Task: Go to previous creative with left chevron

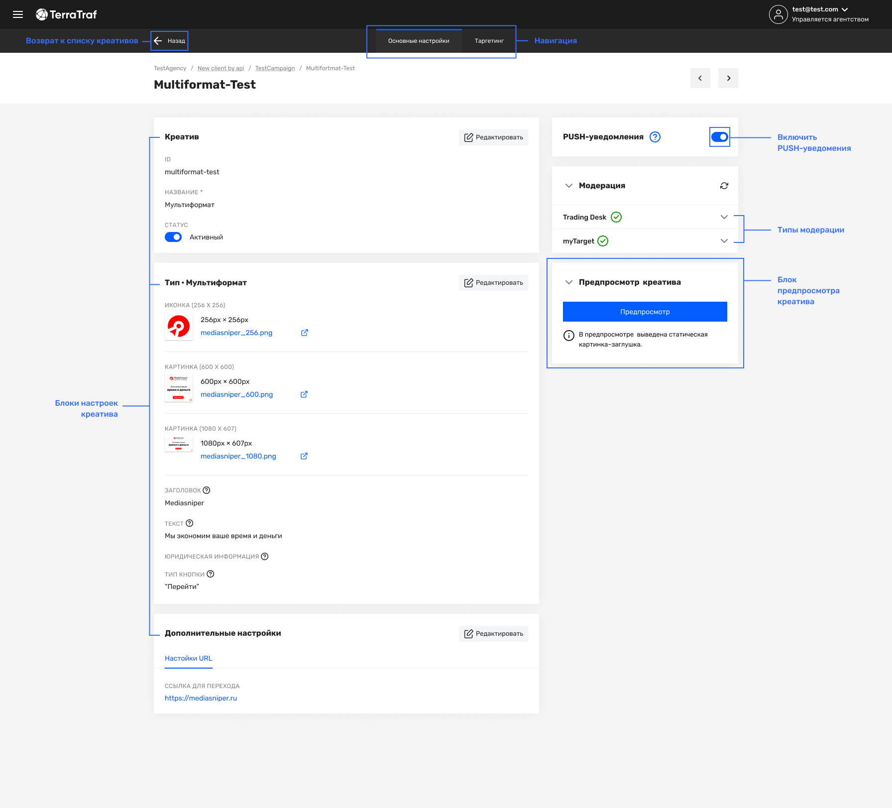Action: [700, 78]
